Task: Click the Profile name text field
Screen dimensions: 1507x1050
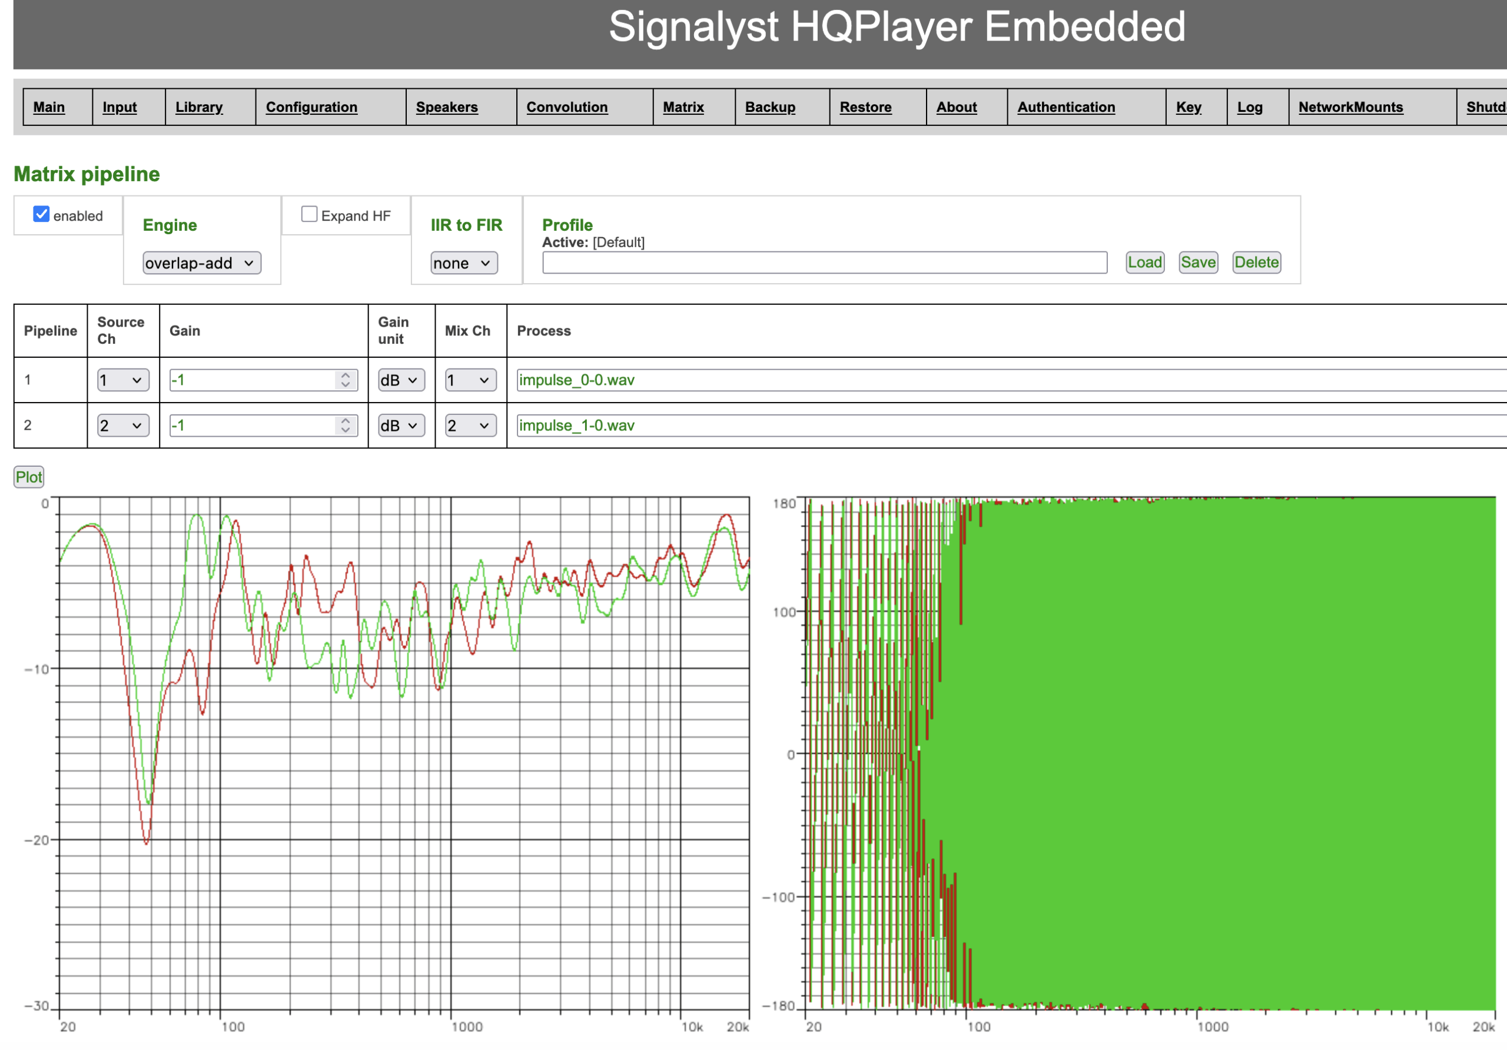Action: 824,262
